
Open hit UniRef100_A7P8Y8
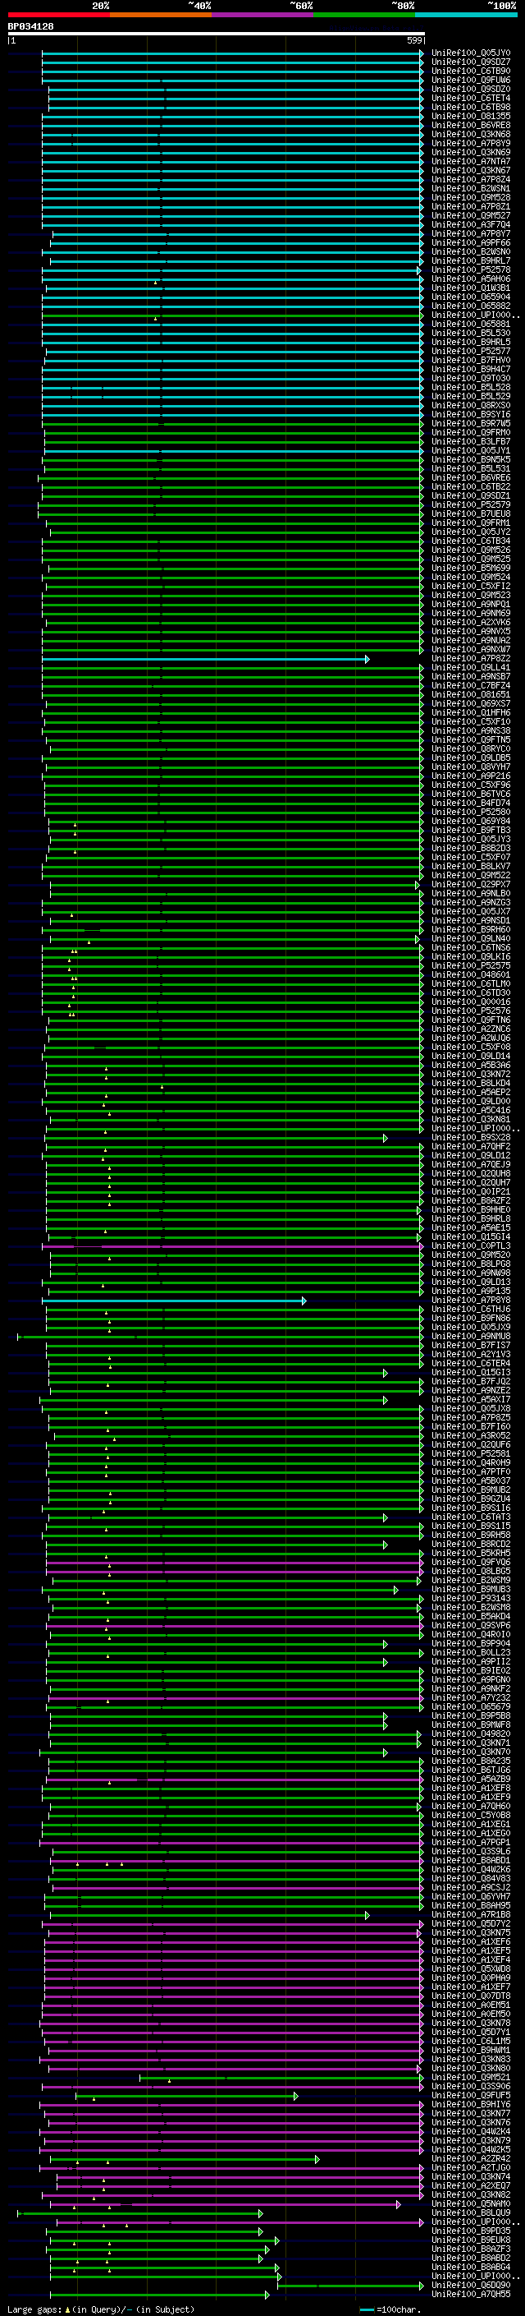coord(470,1300)
